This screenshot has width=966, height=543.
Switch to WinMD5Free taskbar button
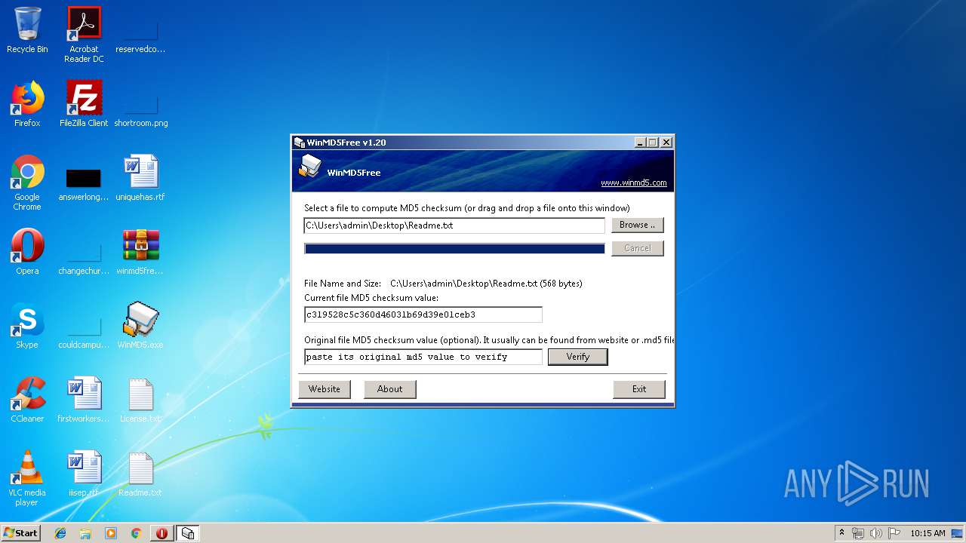tap(188, 533)
